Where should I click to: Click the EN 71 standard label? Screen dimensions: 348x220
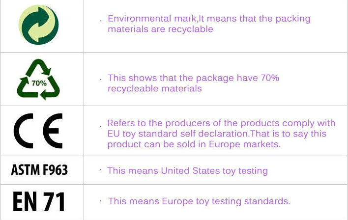pyautogui.click(x=39, y=201)
